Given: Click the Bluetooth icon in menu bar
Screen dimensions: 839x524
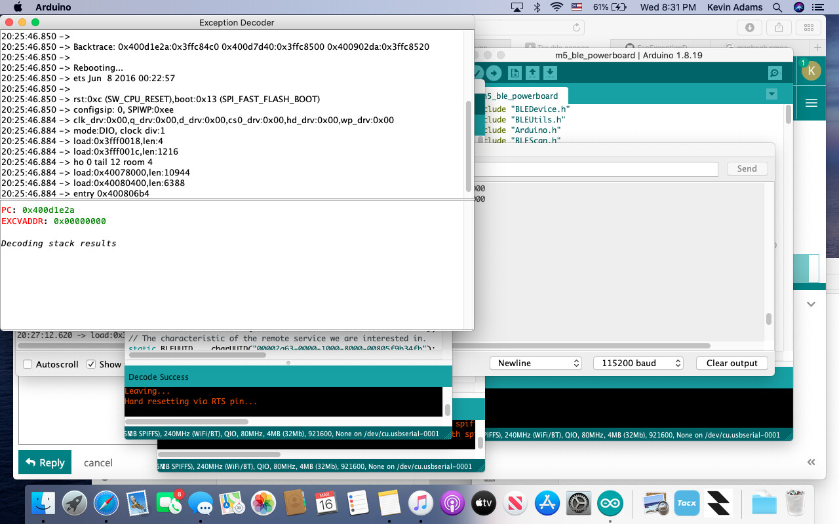Looking at the screenshot, I should (537, 7).
